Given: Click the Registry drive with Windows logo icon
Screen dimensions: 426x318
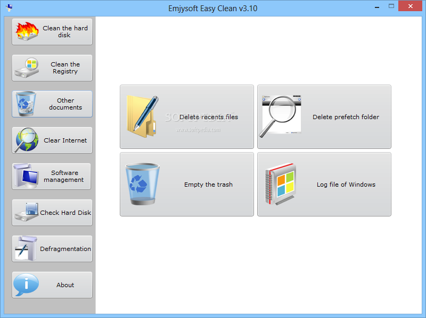Looking at the screenshot, I should (x=27, y=68).
